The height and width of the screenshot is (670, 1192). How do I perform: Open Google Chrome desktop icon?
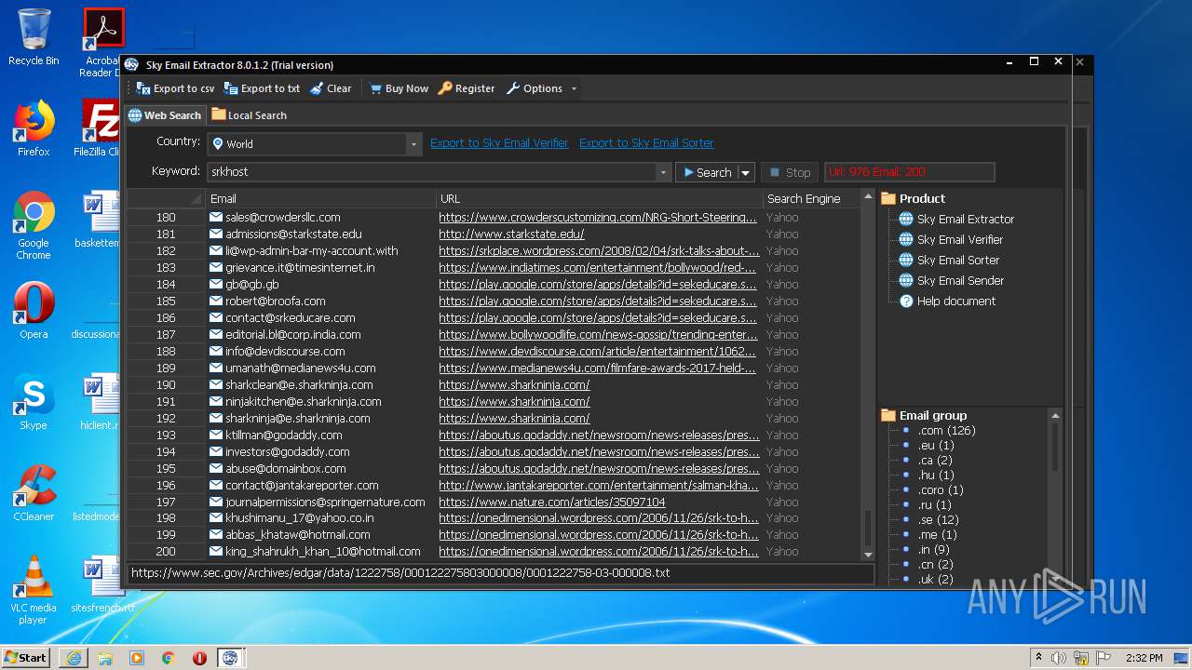pos(34,226)
